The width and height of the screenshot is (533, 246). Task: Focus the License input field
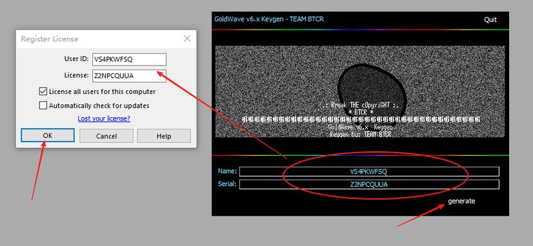click(x=129, y=76)
